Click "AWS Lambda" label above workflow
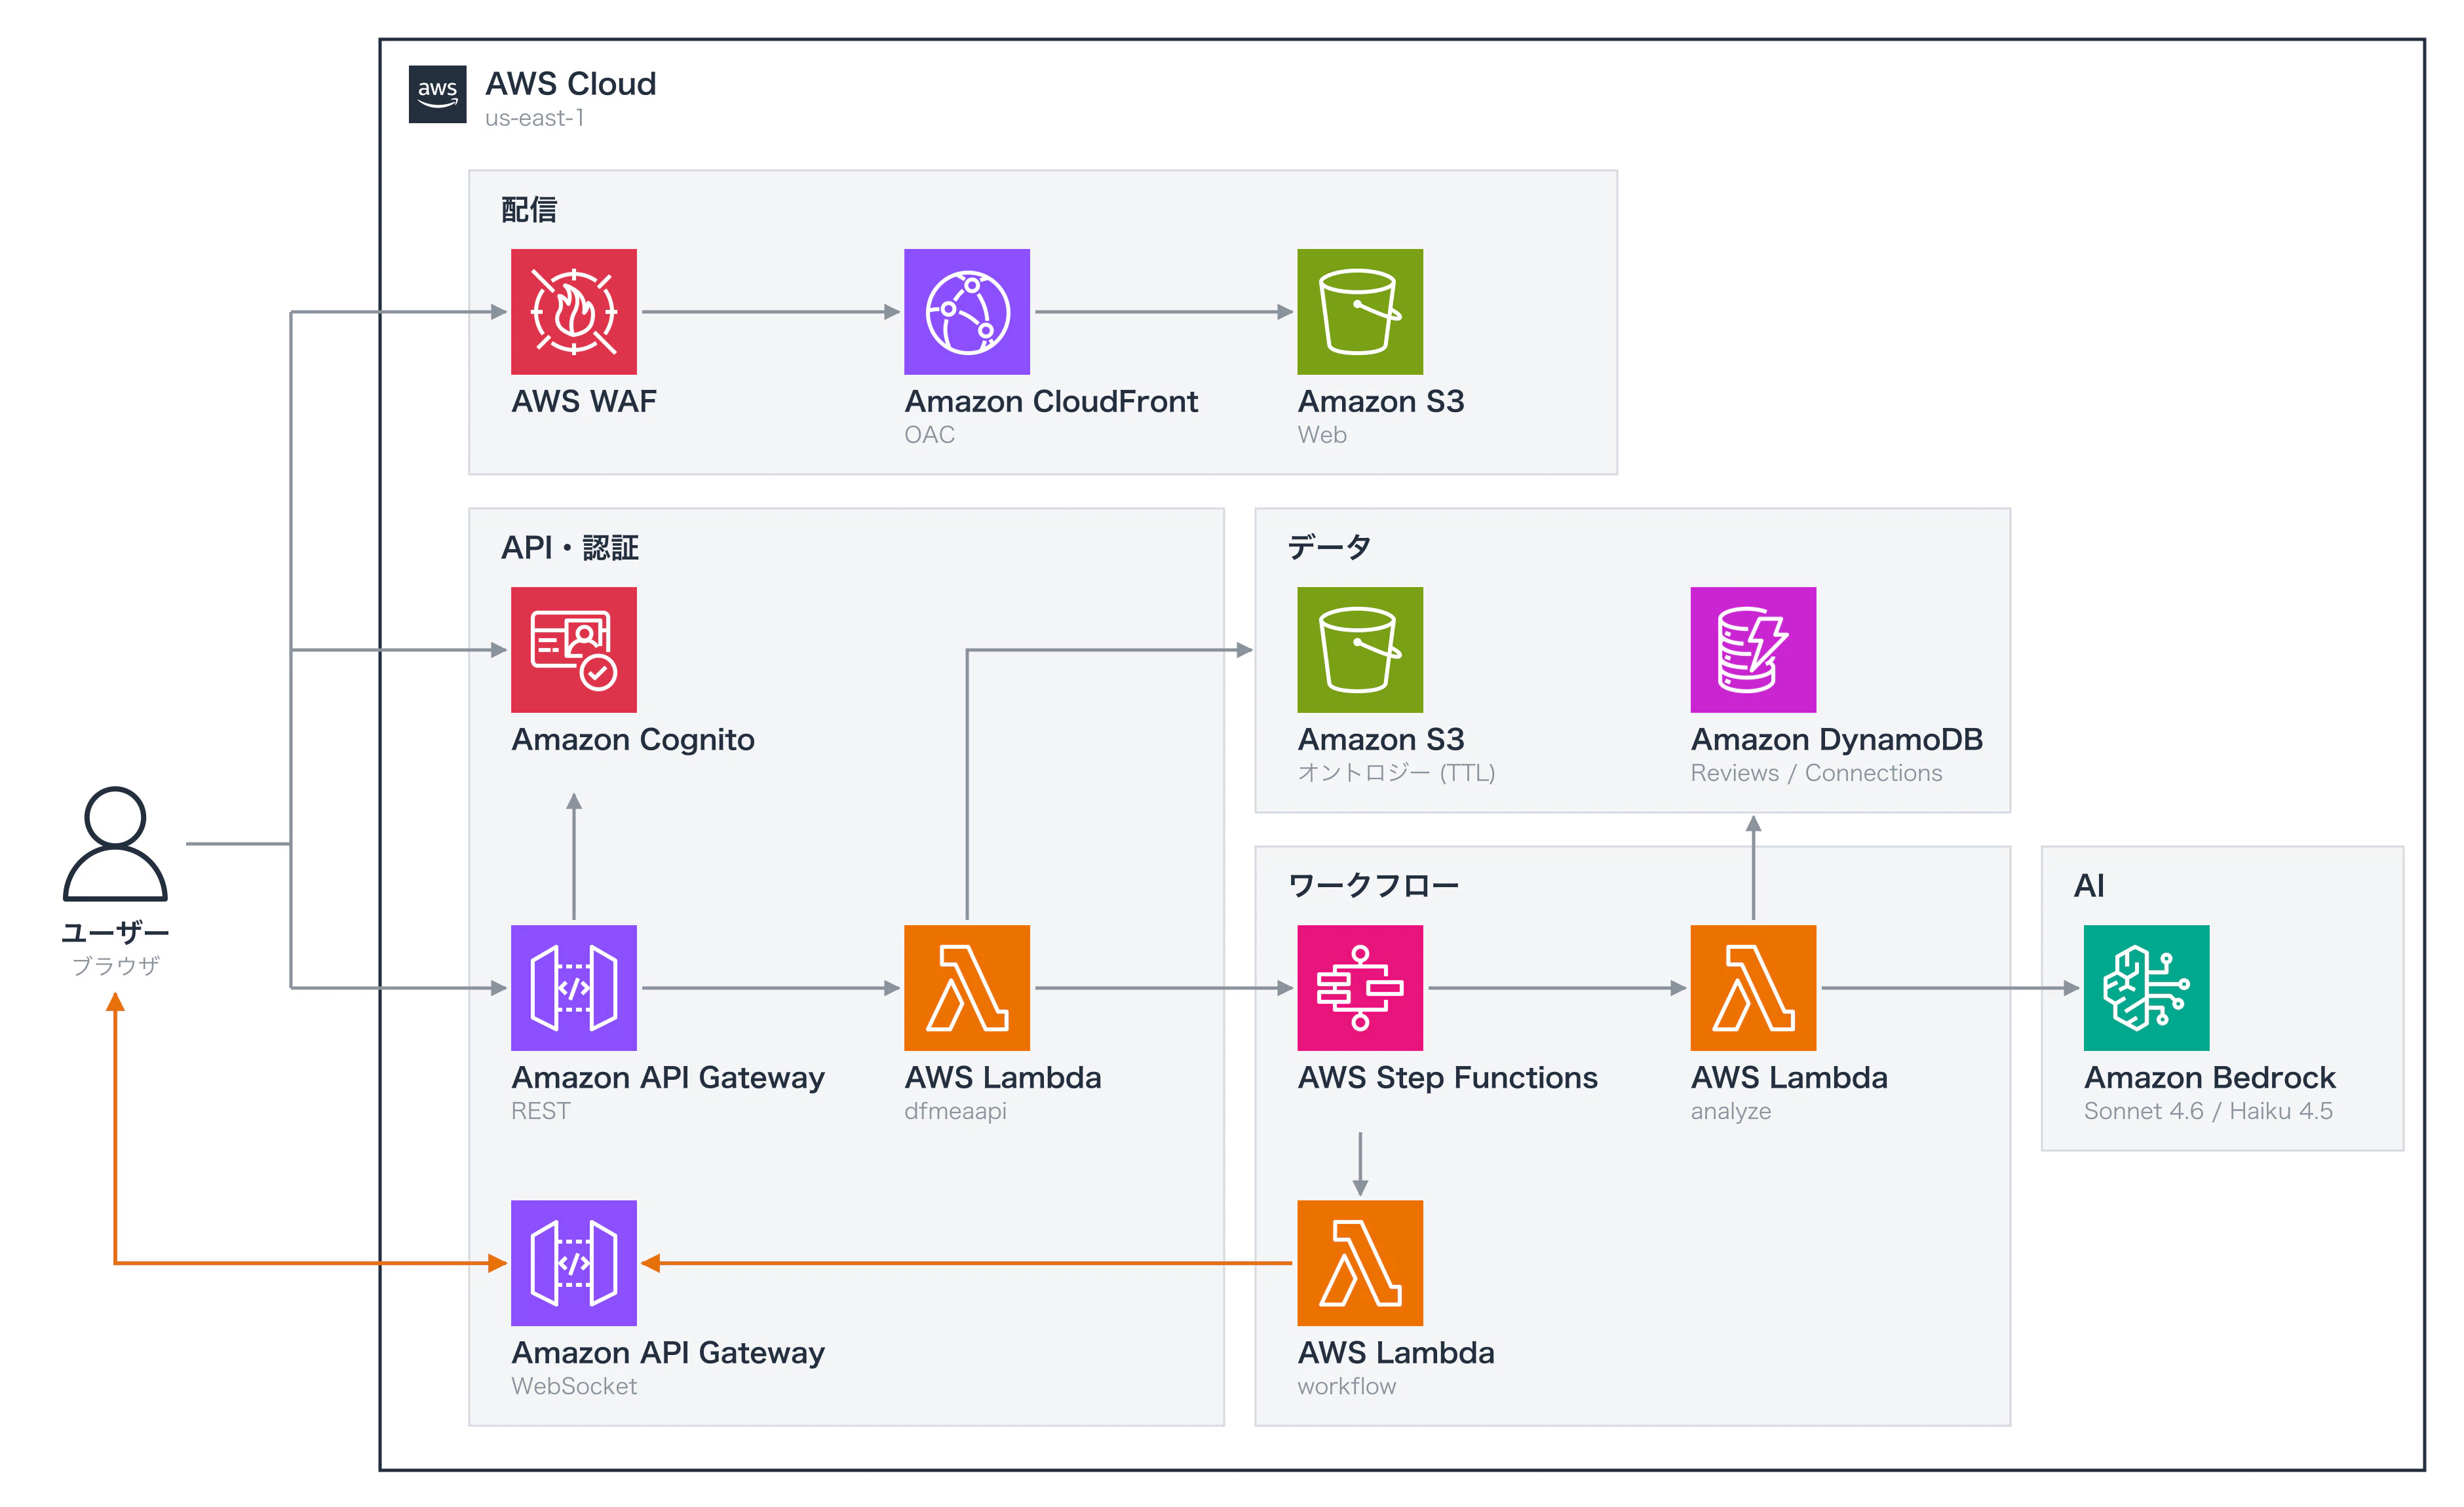The image size is (2464, 1507). (1396, 1352)
